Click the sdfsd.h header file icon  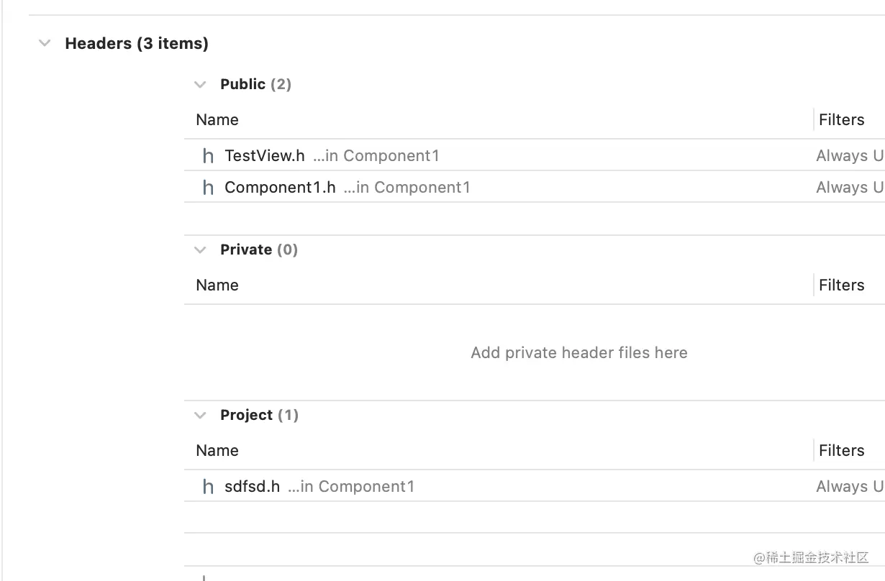(x=208, y=487)
